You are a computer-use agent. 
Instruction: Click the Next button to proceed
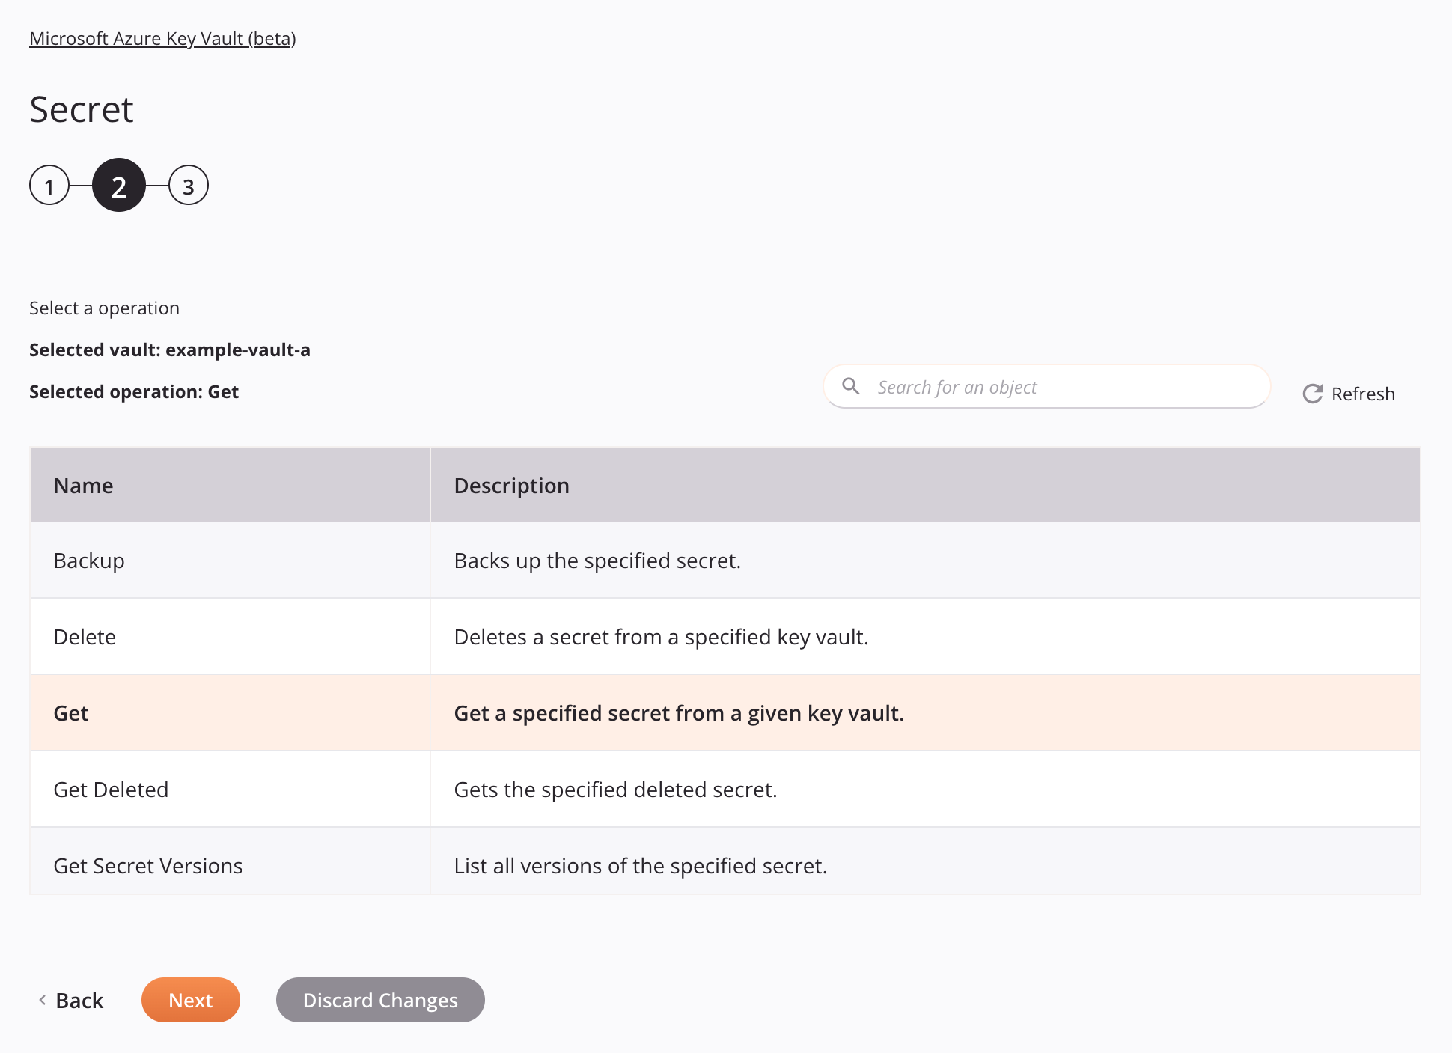click(189, 999)
